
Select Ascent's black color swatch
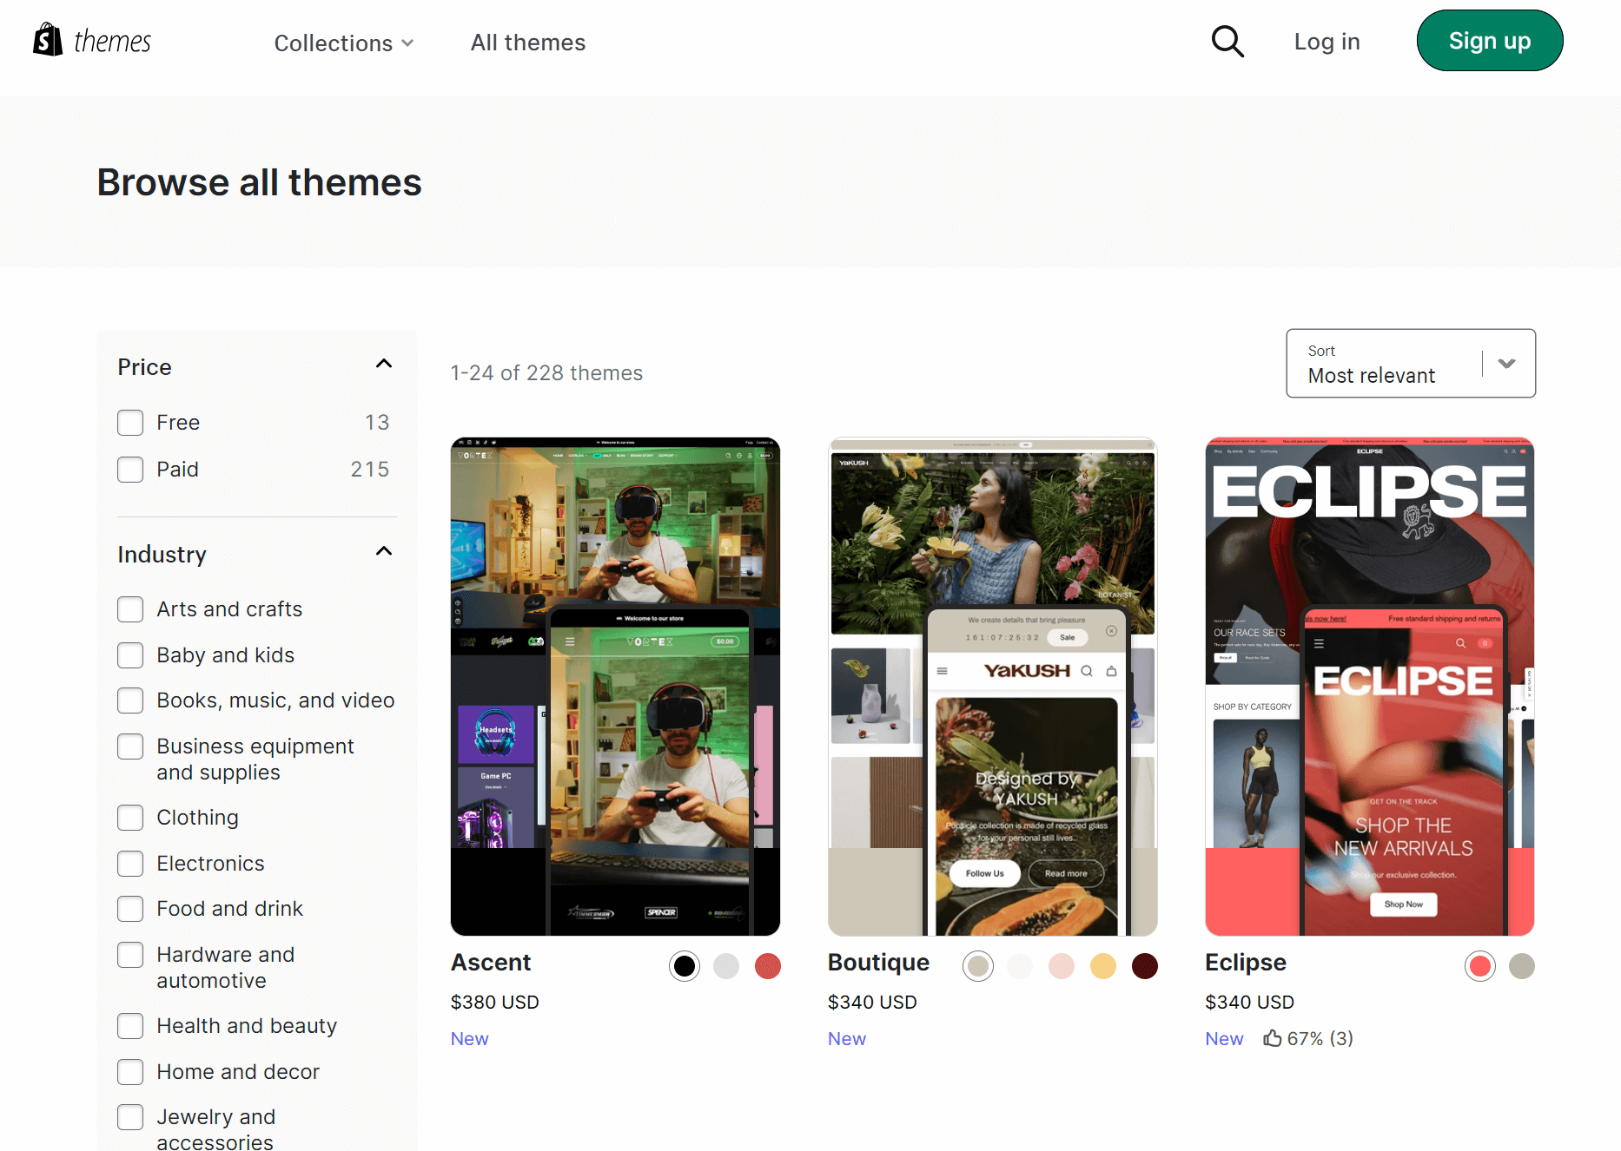[x=685, y=966]
